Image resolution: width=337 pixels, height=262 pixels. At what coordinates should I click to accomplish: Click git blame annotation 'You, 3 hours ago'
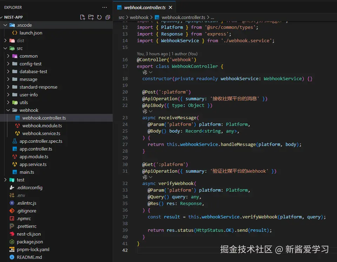152,54
